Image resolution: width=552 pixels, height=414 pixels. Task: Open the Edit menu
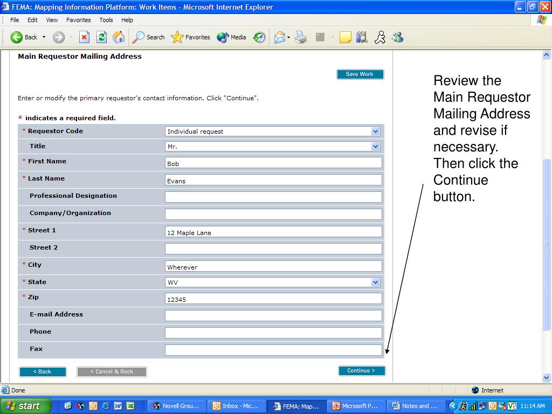pos(32,20)
